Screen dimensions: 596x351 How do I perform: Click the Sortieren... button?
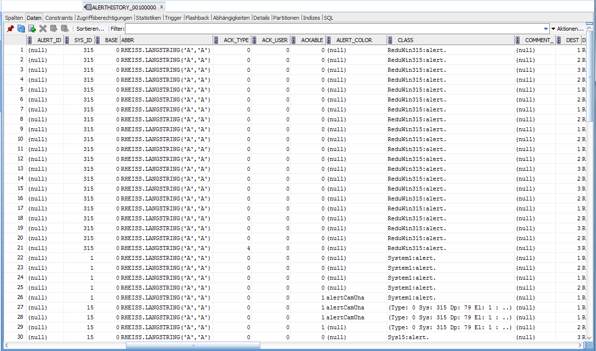pos(90,29)
